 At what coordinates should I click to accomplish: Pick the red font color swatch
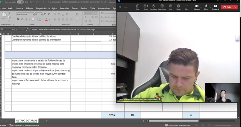click(46, 19)
